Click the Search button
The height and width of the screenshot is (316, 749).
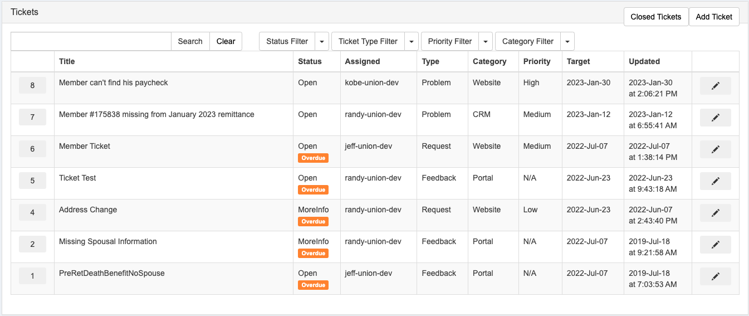190,41
